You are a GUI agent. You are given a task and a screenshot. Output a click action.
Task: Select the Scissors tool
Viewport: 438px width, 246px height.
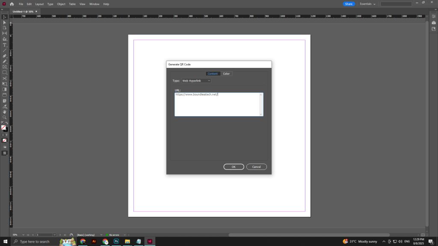coord(5,78)
